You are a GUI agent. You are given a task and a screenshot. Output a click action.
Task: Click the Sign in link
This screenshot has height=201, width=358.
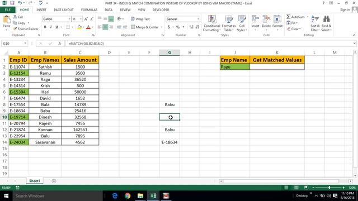point(345,10)
